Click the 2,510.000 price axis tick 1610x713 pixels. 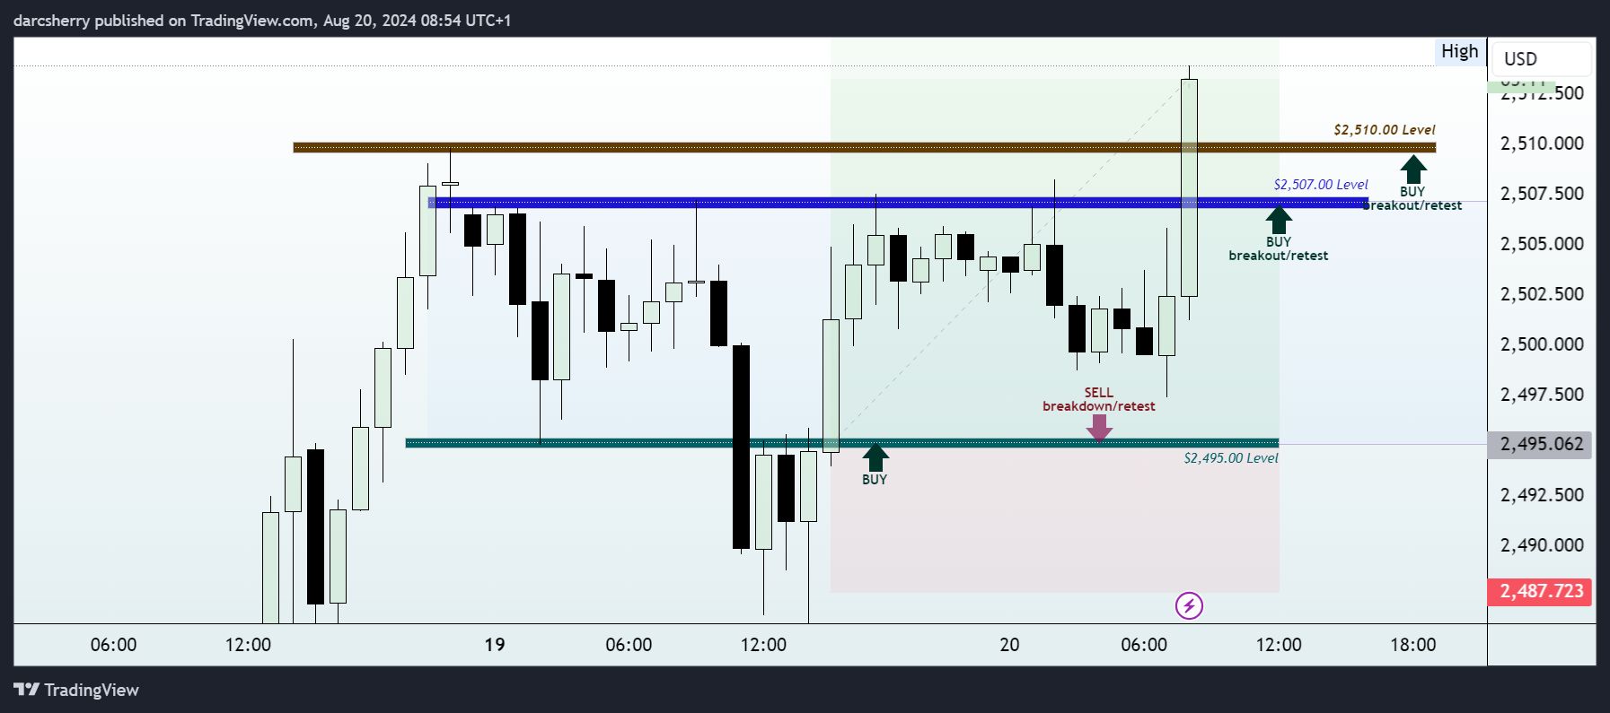click(x=1541, y=143)
